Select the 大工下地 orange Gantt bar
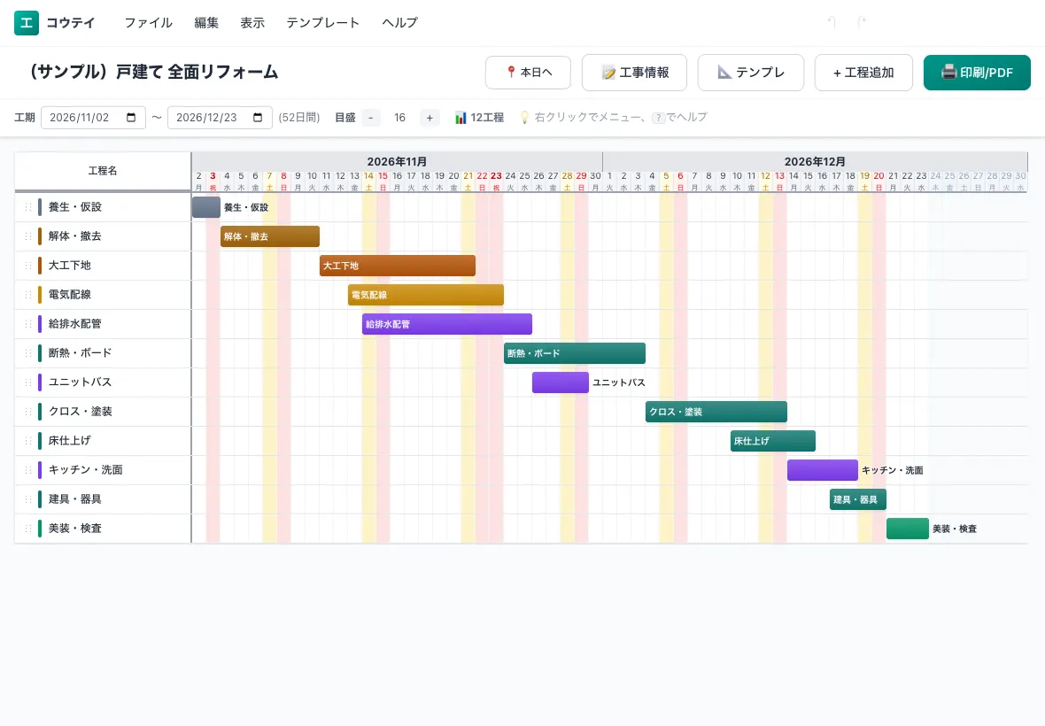1045x726 pixels. click(x=398, y=266)
